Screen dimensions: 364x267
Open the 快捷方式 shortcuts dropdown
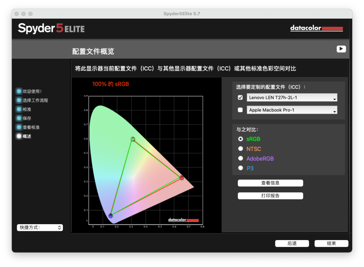tap(40, 228)
